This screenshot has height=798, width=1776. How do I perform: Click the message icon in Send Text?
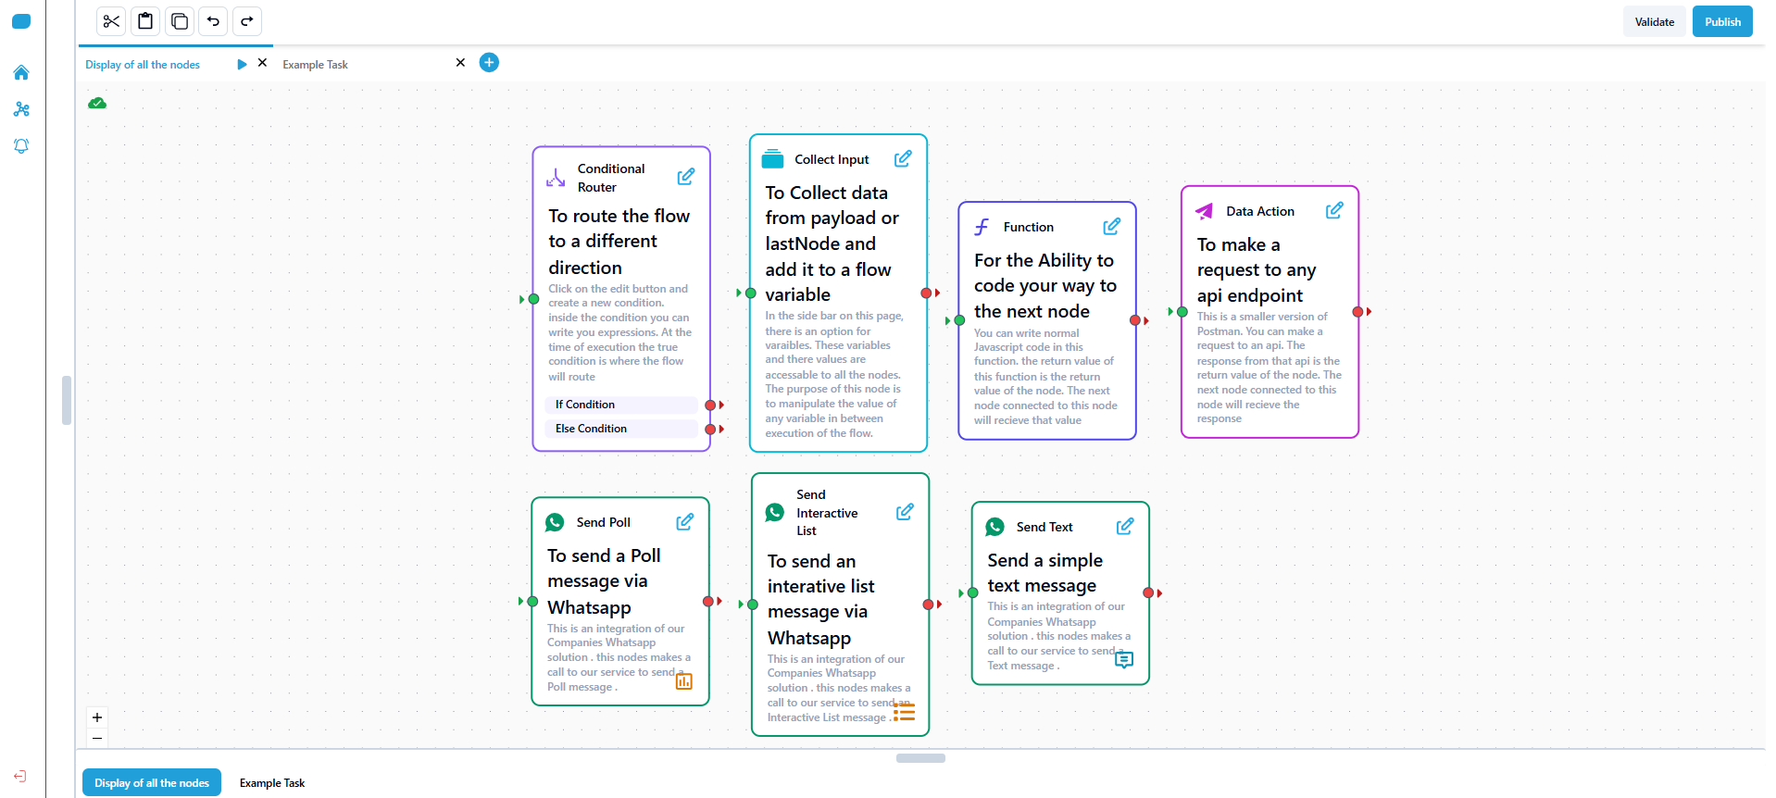[x=1124, y=659]
